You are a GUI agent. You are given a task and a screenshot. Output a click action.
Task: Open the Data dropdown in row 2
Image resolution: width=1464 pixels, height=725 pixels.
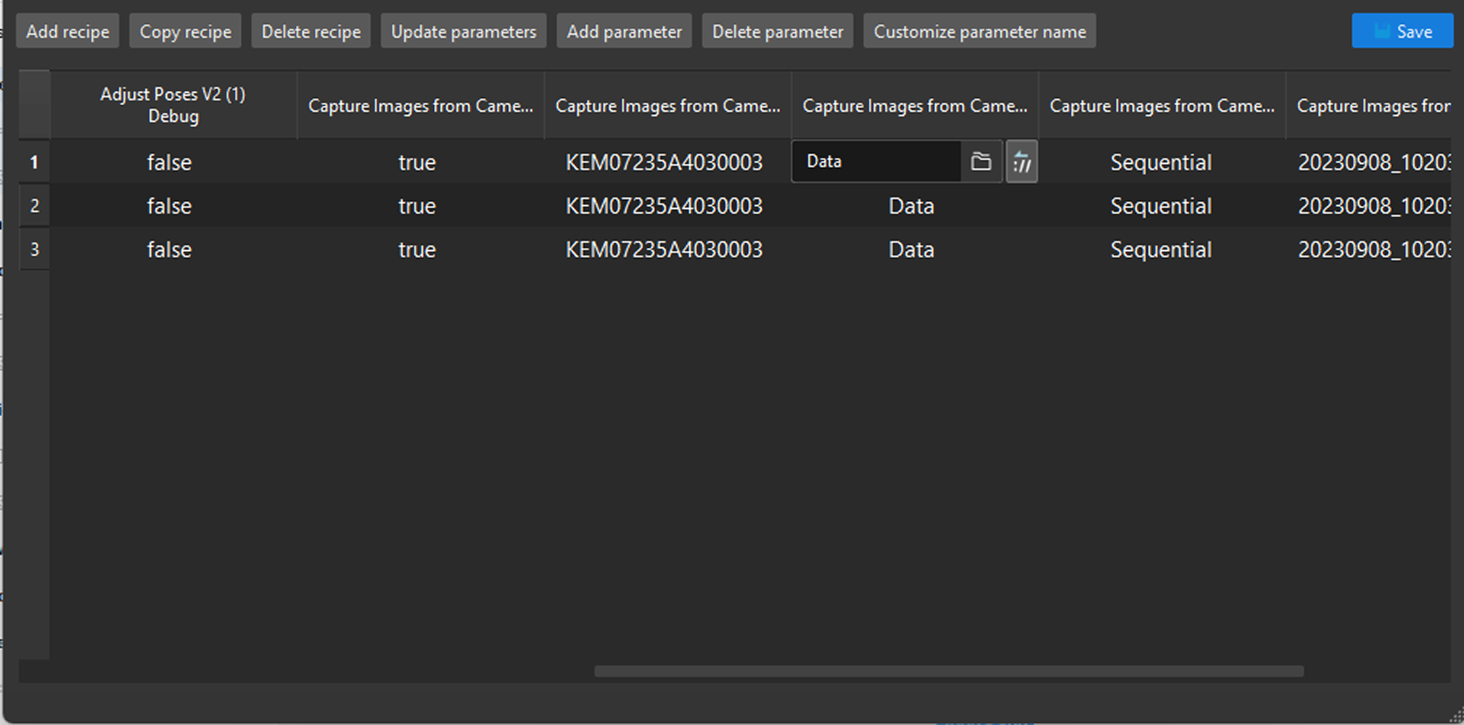coord(911,206)
